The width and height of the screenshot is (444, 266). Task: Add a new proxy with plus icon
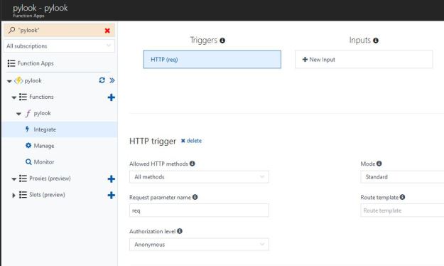pyautogui.click(x=112, y=179)
